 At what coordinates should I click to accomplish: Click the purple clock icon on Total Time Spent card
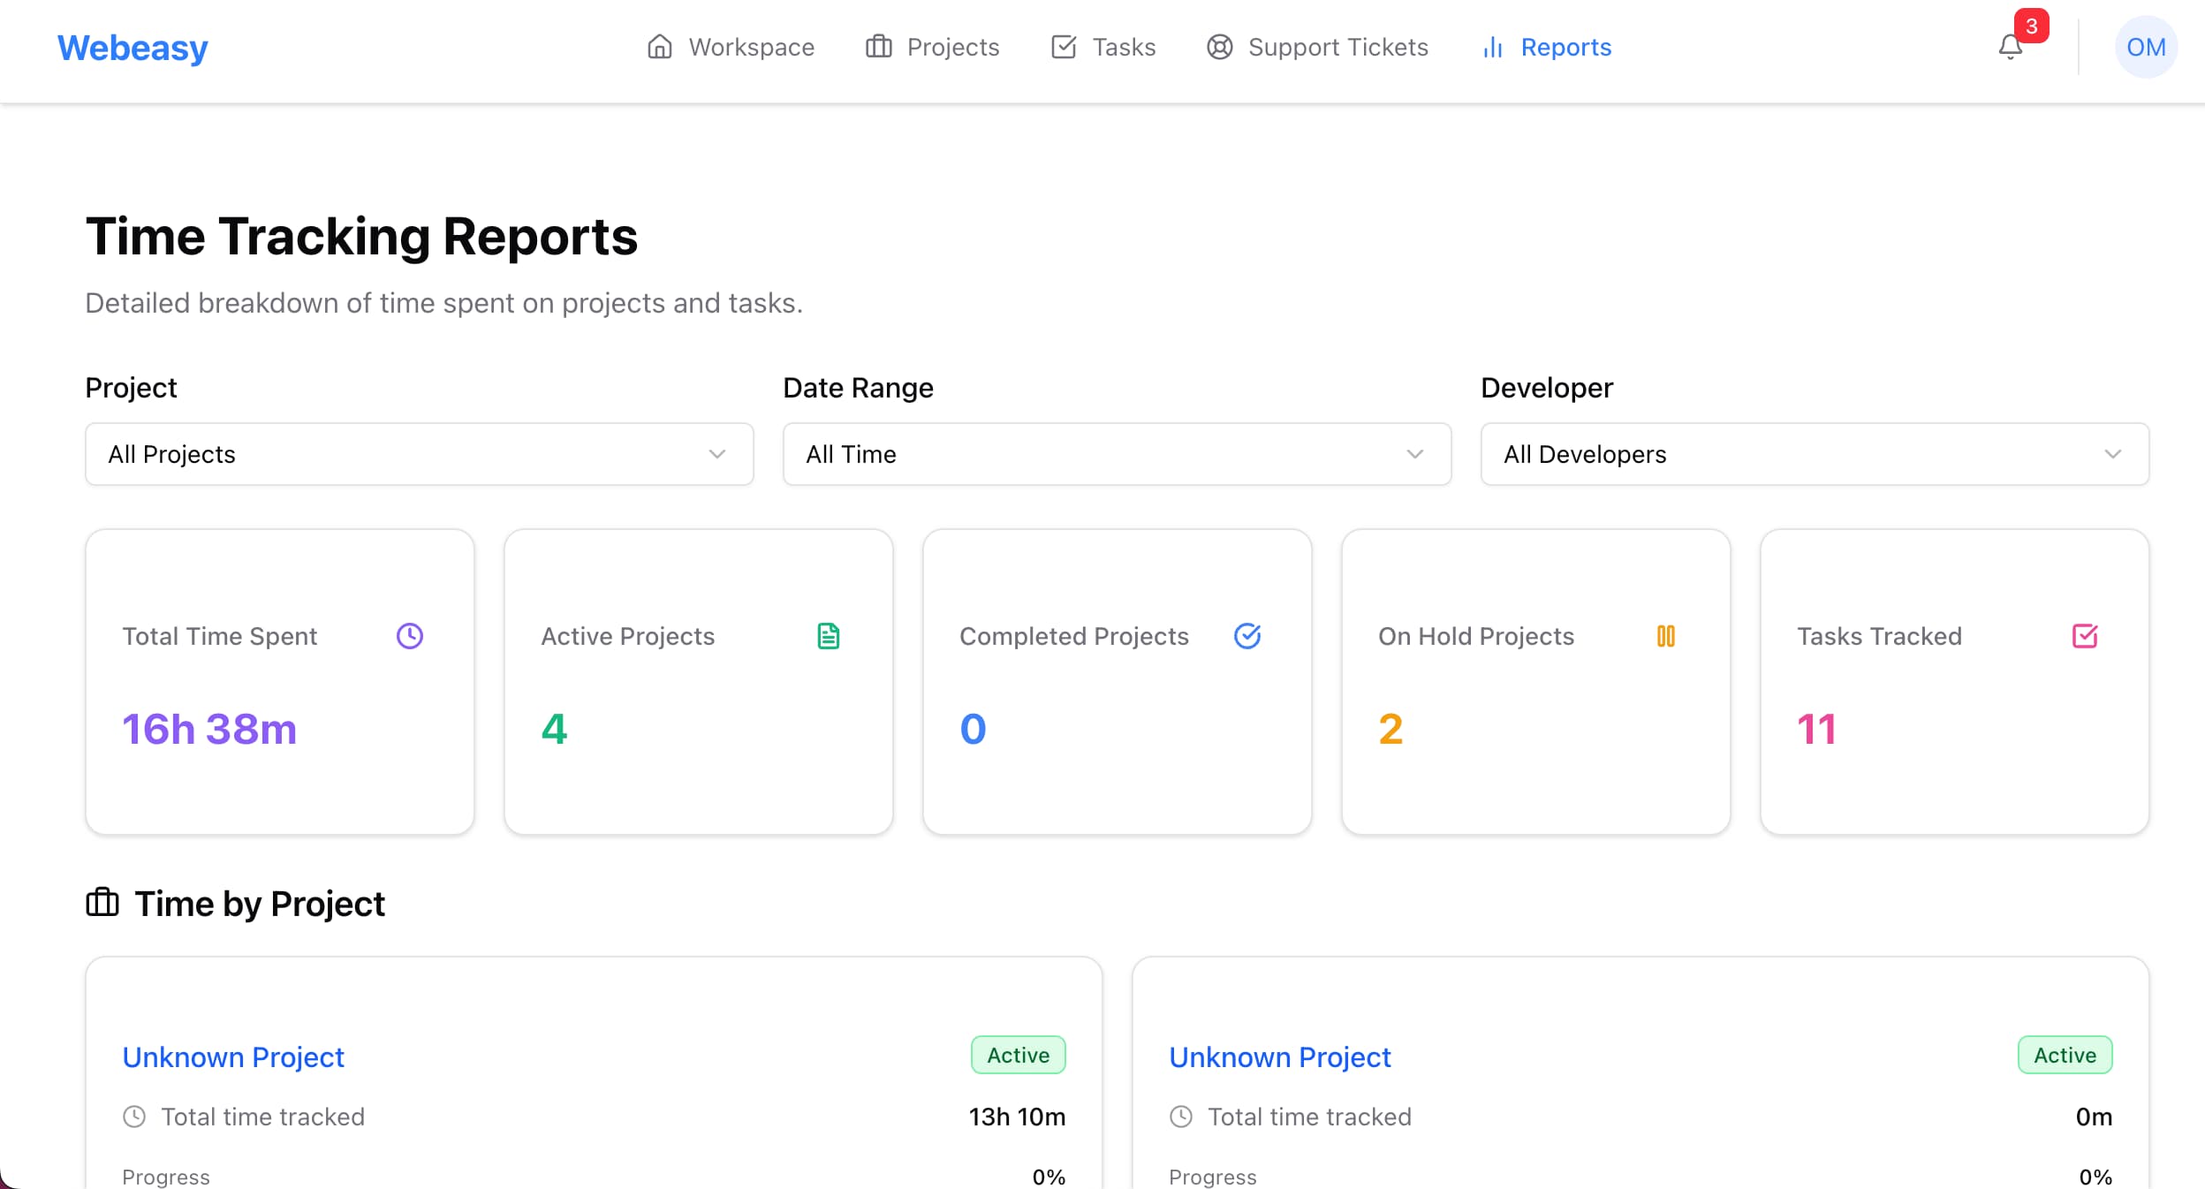coord(409,635)
